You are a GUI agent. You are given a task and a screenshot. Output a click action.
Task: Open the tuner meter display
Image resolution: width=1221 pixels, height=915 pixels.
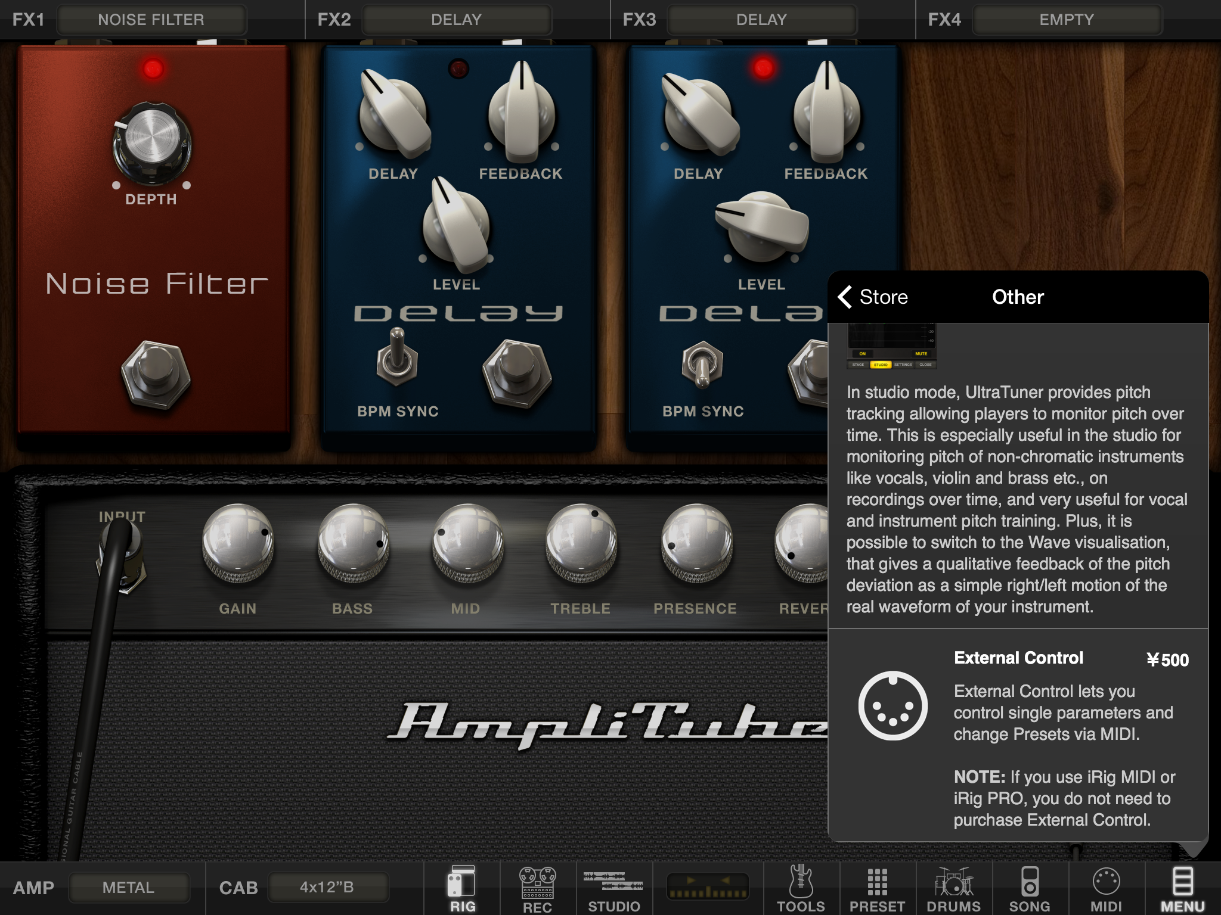[708, 887]
